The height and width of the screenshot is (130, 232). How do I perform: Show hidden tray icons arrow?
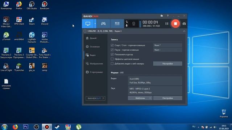click(198, 127)
